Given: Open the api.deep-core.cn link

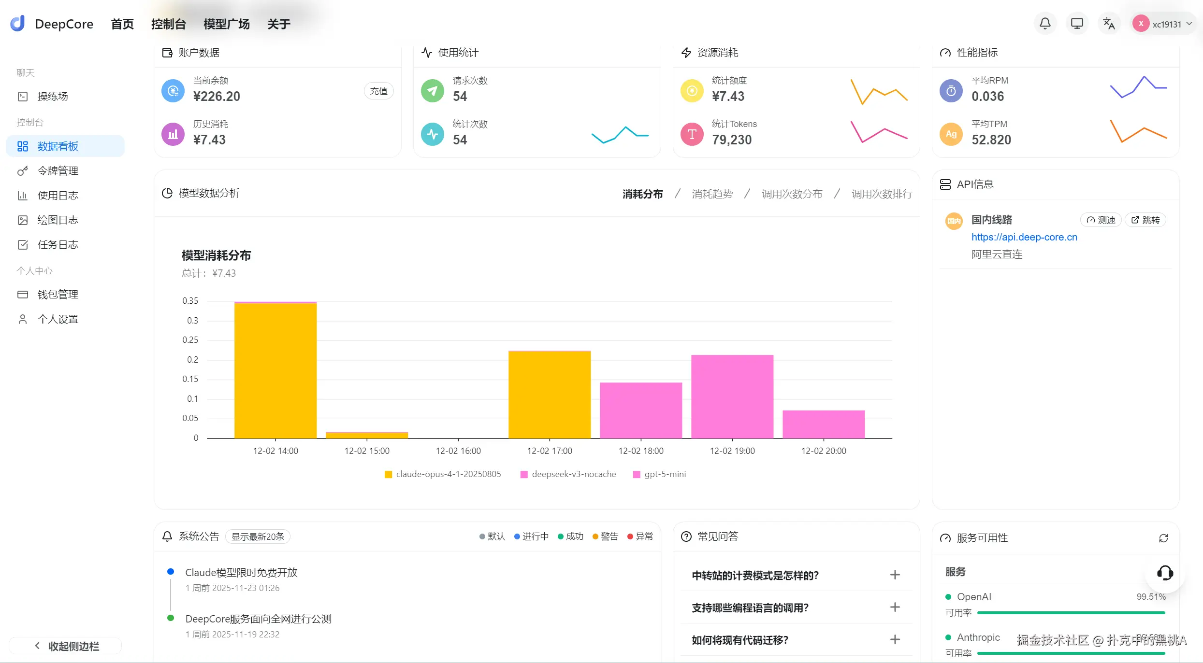Looking at the screenshot, I should point(1024,237).
